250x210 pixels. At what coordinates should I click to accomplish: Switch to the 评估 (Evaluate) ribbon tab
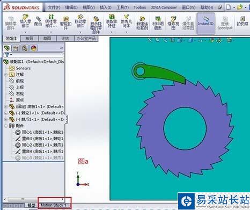(x=65, y=39)
